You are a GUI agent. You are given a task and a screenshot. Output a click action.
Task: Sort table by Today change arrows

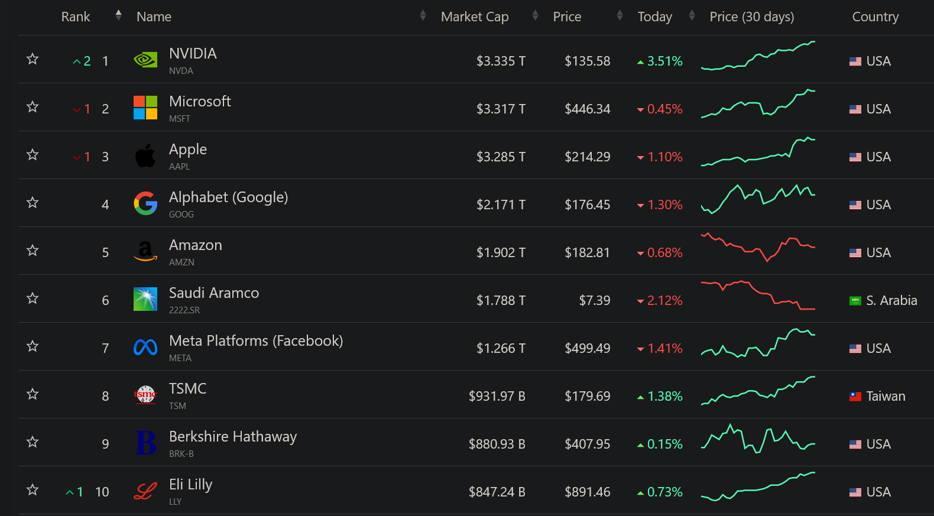point(692,15)
